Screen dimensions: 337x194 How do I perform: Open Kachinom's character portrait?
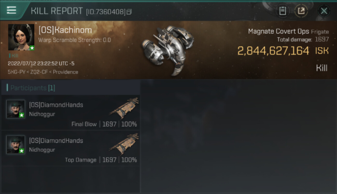coord(21,37)
